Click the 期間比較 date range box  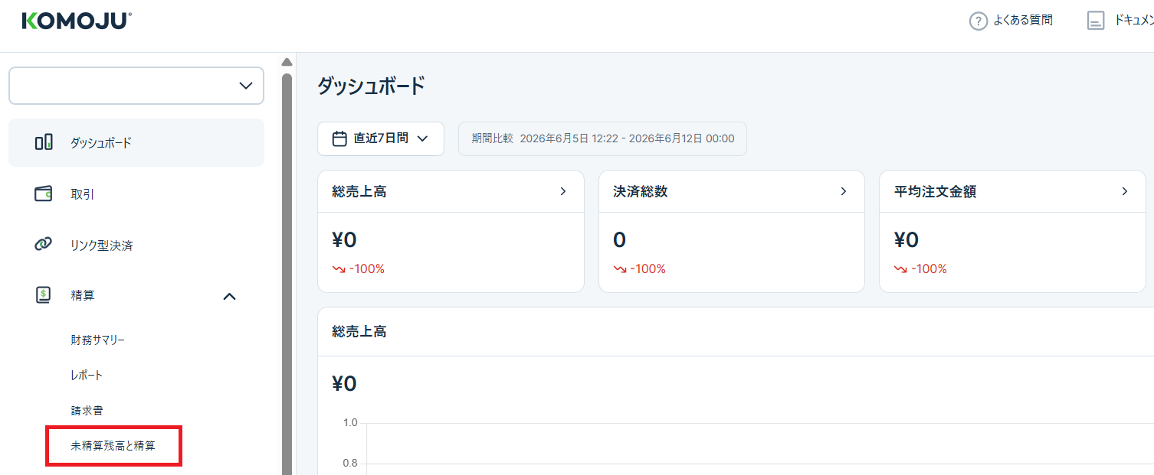pyautogui.click(x=602, y=138)
